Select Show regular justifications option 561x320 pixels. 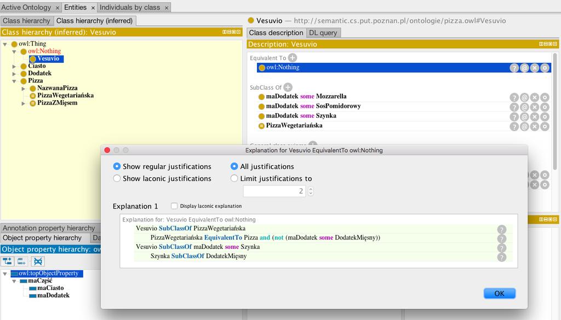coord(117,166)
